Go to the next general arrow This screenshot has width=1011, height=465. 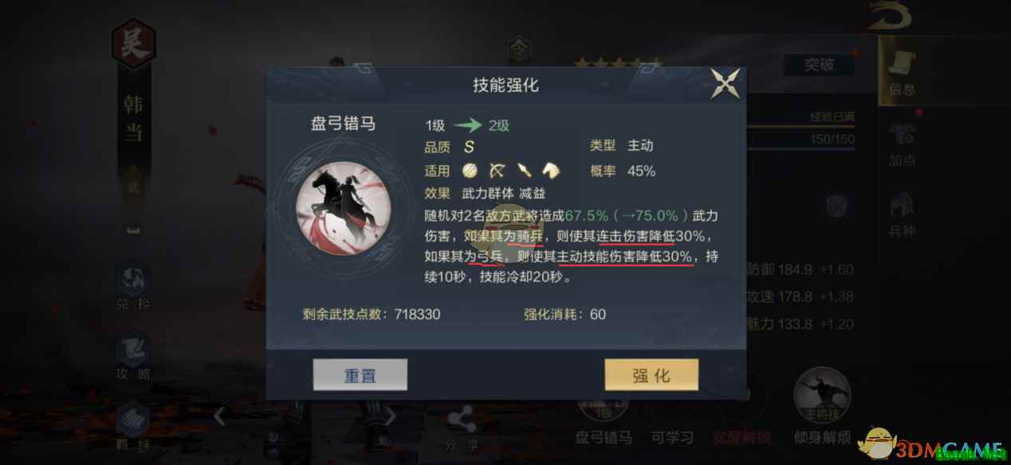tap(389, 416)
